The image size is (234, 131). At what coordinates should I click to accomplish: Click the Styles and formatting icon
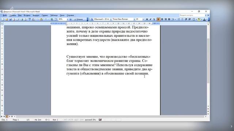tap(92, 19)
